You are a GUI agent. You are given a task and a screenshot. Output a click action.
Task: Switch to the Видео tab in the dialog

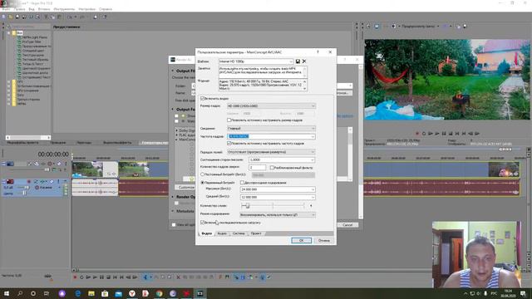pos(207,233)
